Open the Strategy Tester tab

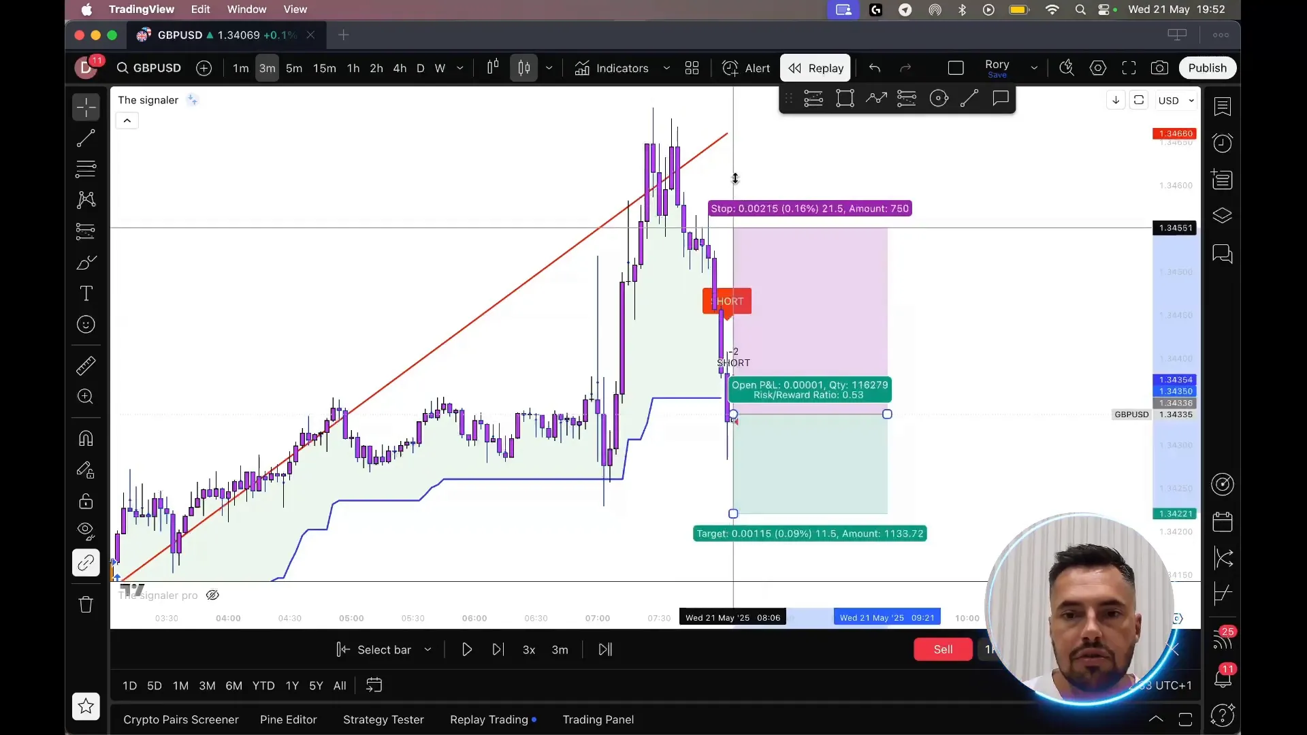[x=383, y=719]
